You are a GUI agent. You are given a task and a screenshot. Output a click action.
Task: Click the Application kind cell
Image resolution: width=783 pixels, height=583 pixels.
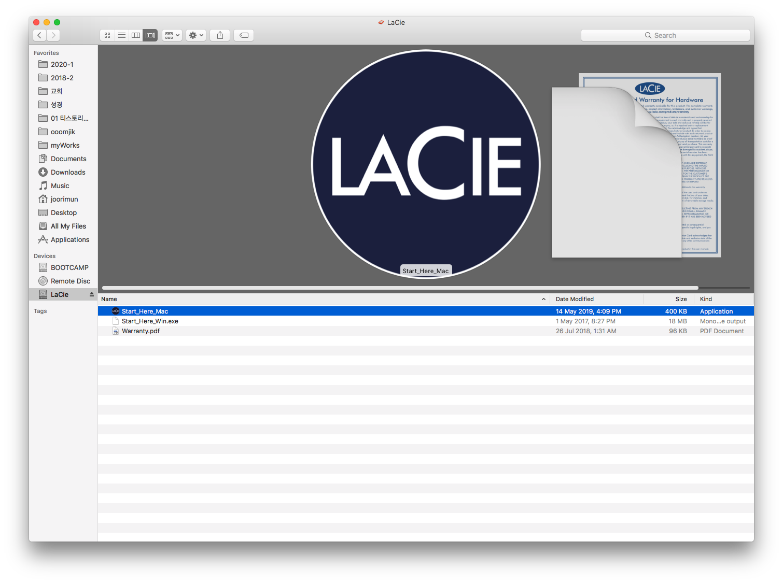(716, 311)
